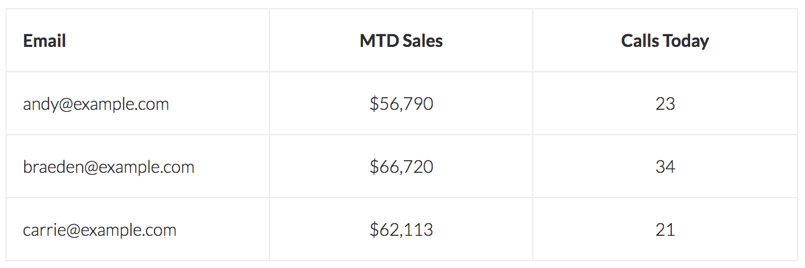Click the $62,113 sales value
This screenshot has height=268, width=805.
click(401, 230)
